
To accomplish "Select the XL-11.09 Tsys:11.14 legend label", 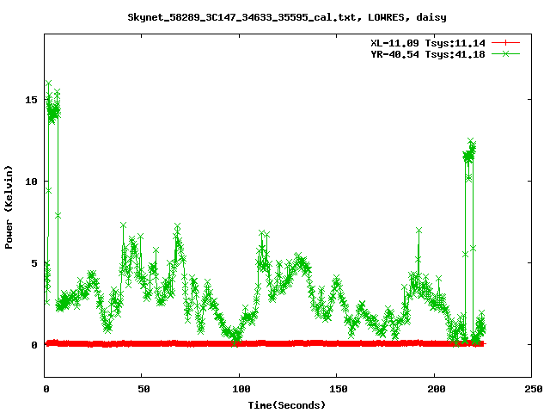I will [428, 43].
